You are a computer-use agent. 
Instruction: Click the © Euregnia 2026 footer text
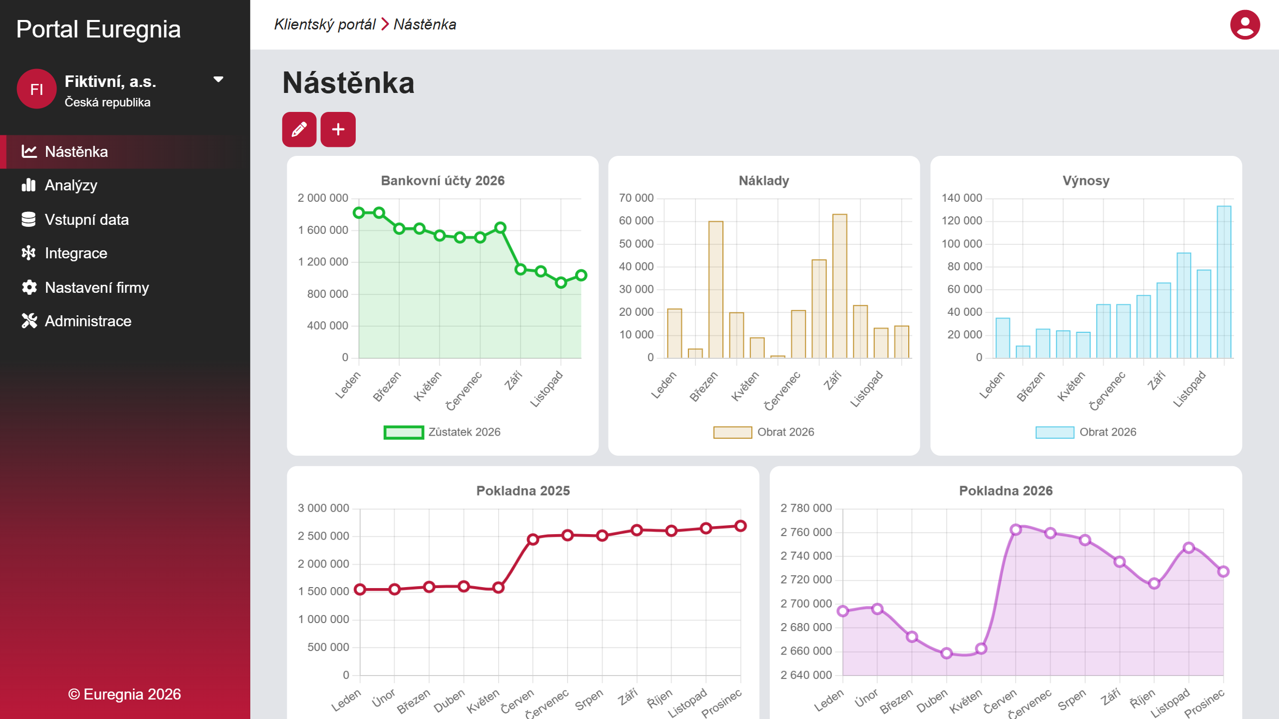point(125,694)
